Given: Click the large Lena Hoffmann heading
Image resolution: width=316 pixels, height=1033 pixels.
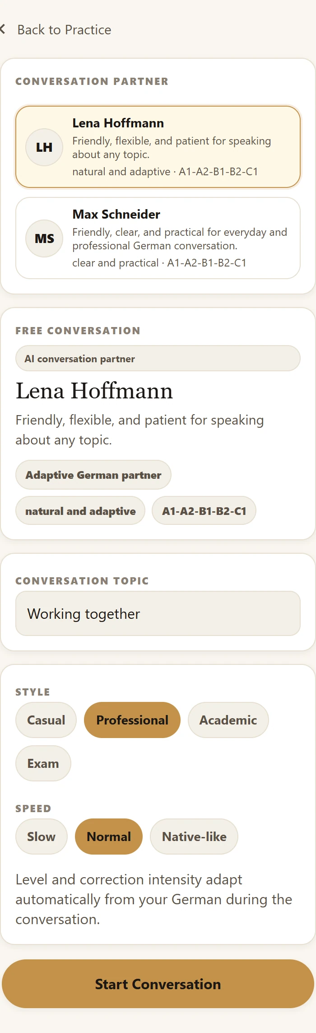Looking at the screenshot, I should point(94,391).
